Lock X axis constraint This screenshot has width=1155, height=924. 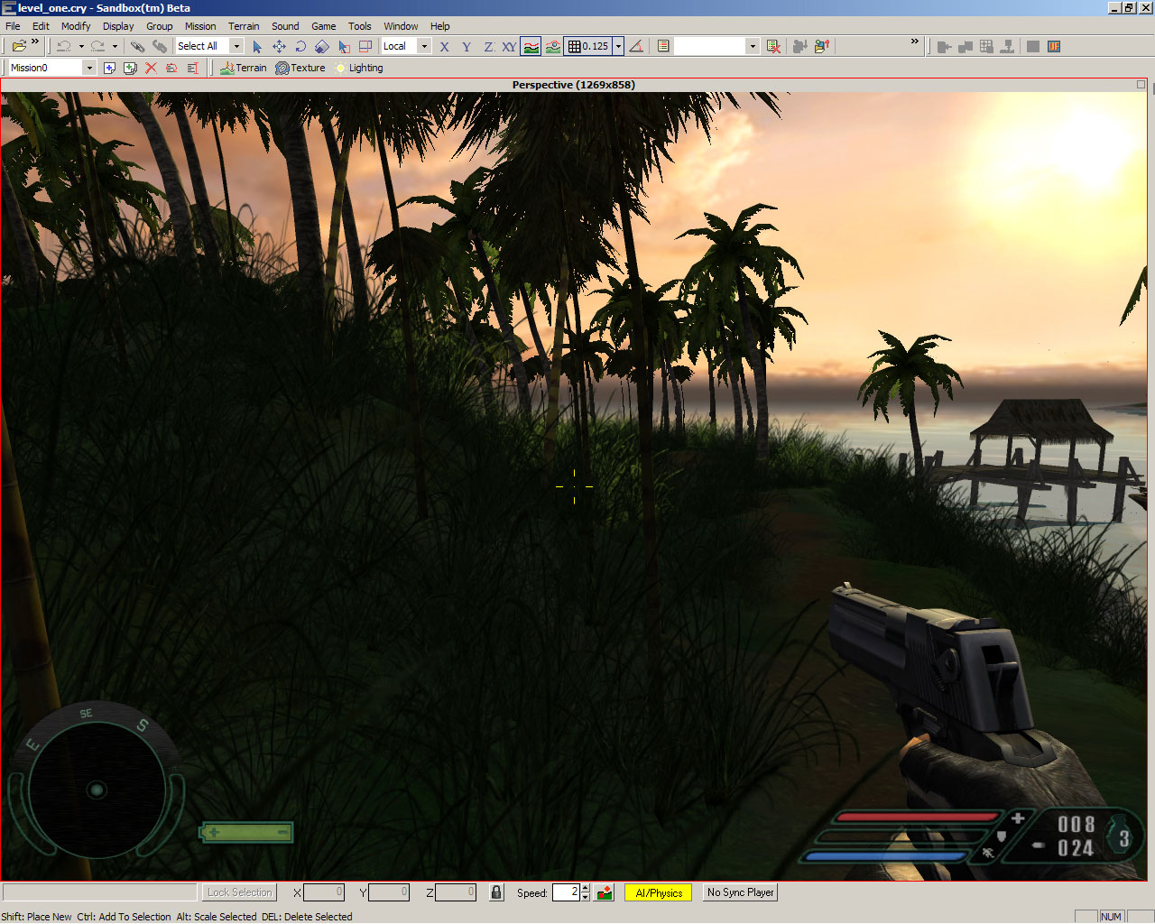coord(445,46)
